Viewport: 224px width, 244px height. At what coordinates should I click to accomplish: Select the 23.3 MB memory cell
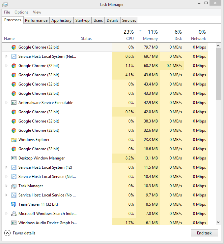coord(148,140)
